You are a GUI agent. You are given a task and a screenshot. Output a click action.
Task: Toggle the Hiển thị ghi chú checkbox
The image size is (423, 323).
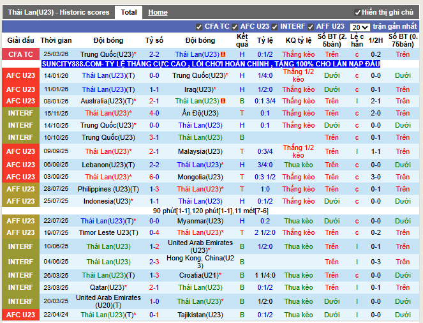click(357, 12)
